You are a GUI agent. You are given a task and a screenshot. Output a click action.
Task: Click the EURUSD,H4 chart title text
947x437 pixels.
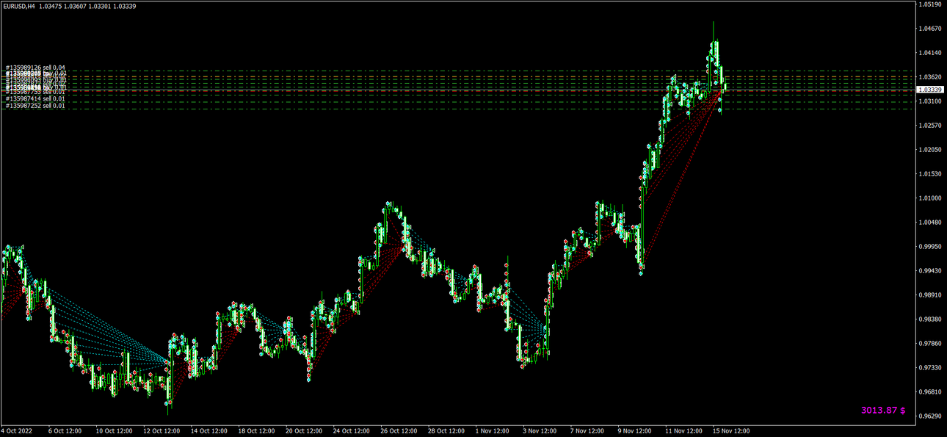point(18,6)
